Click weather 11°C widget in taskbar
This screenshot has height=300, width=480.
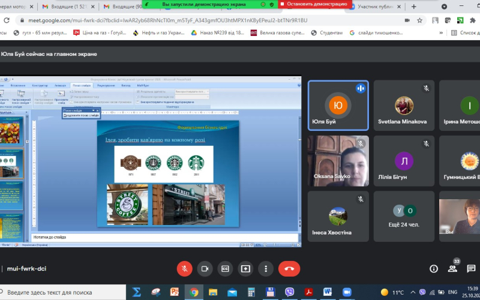click(392, 292)
